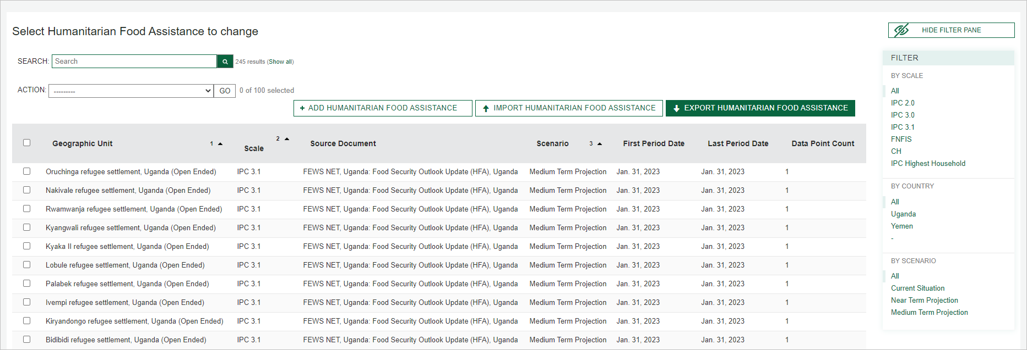Screen dimensions: 1027x350
Task: Open the Nakivale refugee settlement record
Action: click(128, 191)
